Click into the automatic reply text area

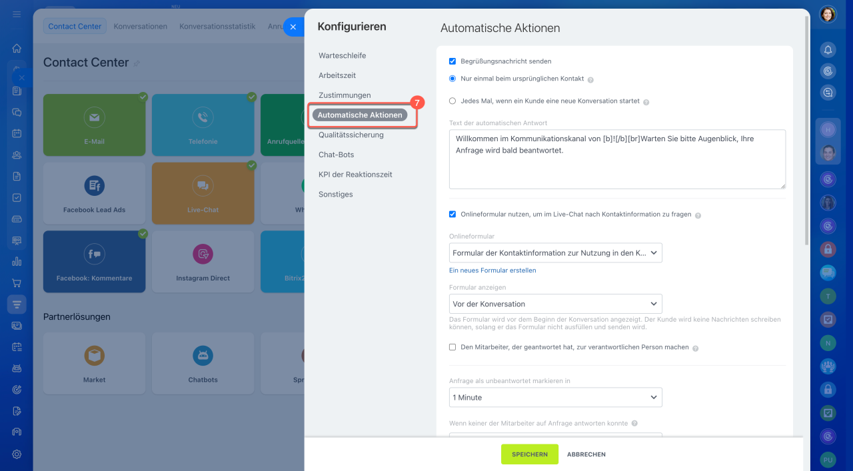pyautogui.click(x=617, y=159)
